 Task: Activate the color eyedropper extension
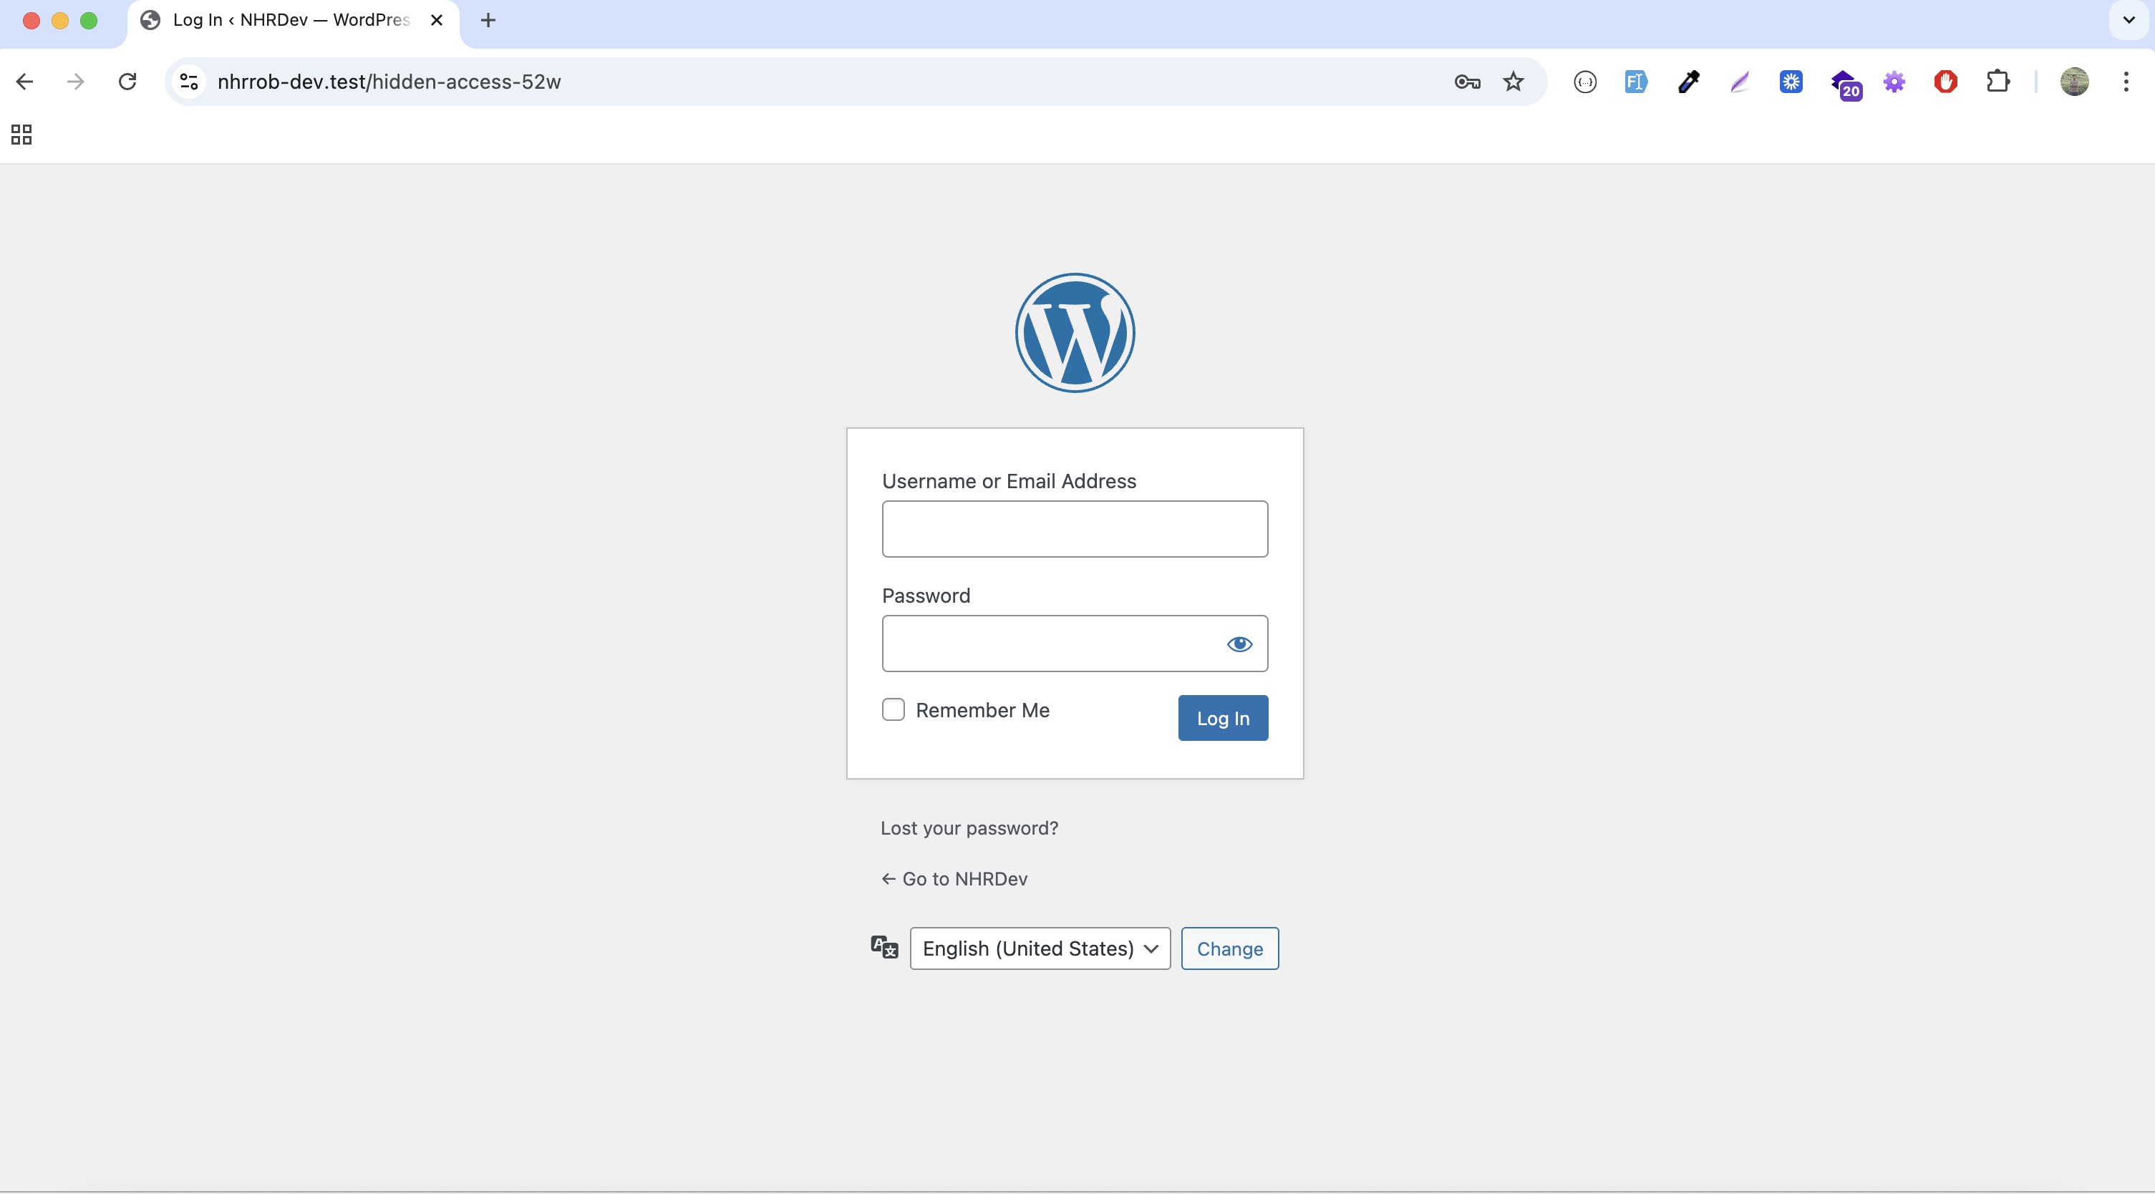point(1688,81)
